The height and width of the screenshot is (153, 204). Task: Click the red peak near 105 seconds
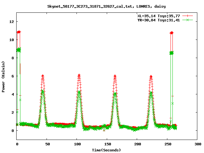(79, 75)
